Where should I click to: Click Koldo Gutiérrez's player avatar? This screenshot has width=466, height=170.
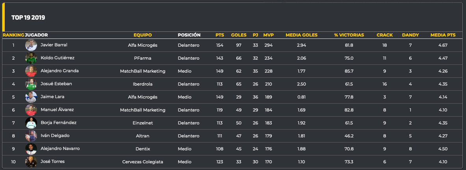pyautogui.click(x=31, y=58)
